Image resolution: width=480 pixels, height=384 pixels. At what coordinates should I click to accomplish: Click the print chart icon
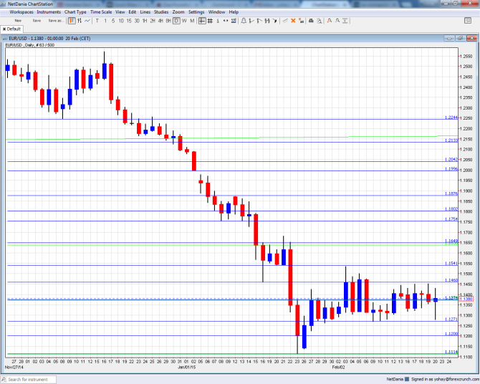311,21
